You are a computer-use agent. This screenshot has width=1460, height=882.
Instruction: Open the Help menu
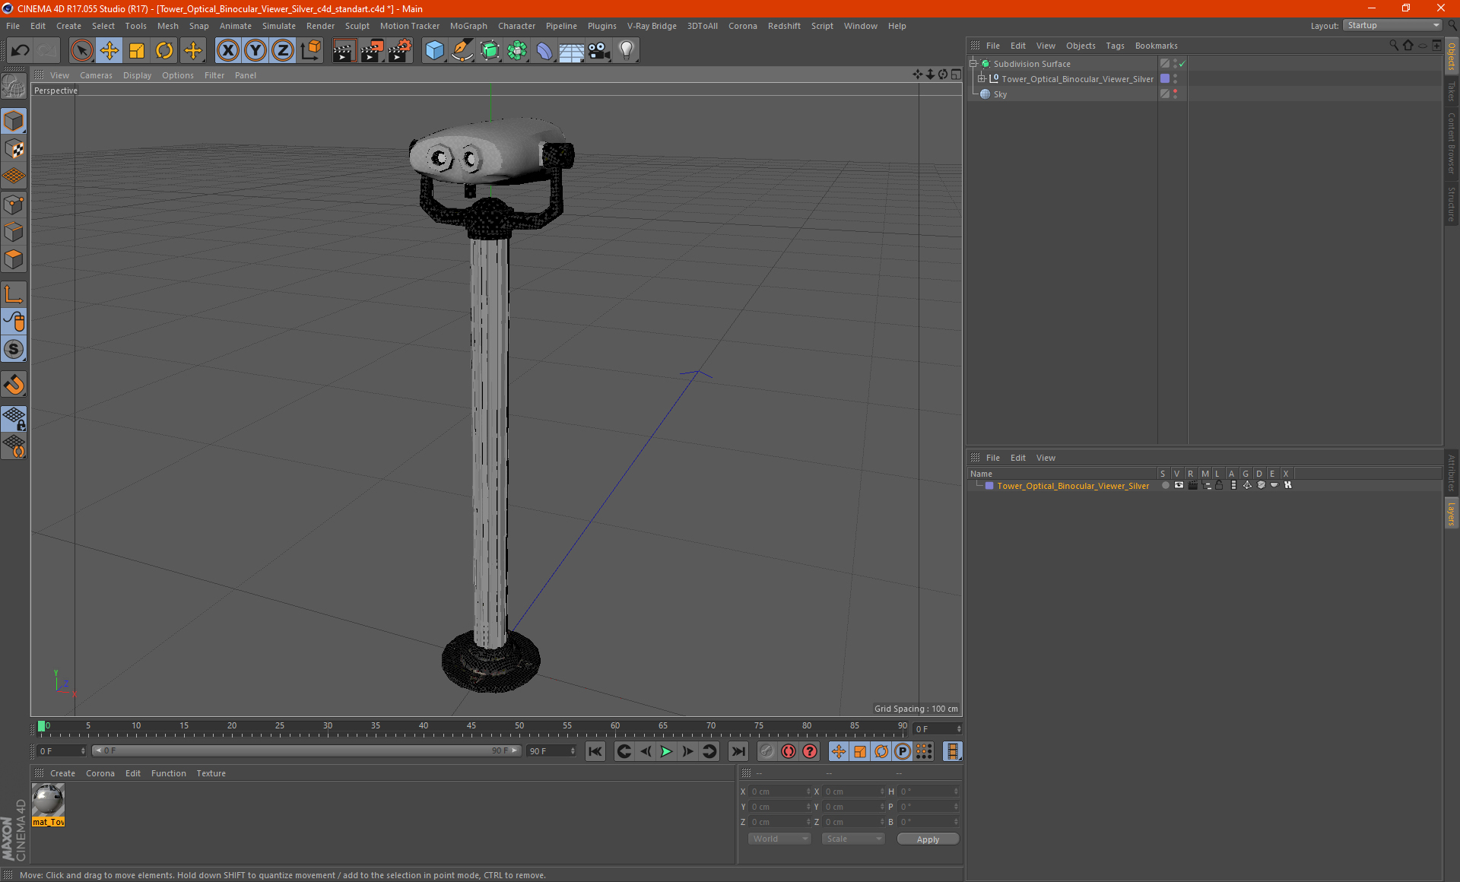tap(897, 26)
